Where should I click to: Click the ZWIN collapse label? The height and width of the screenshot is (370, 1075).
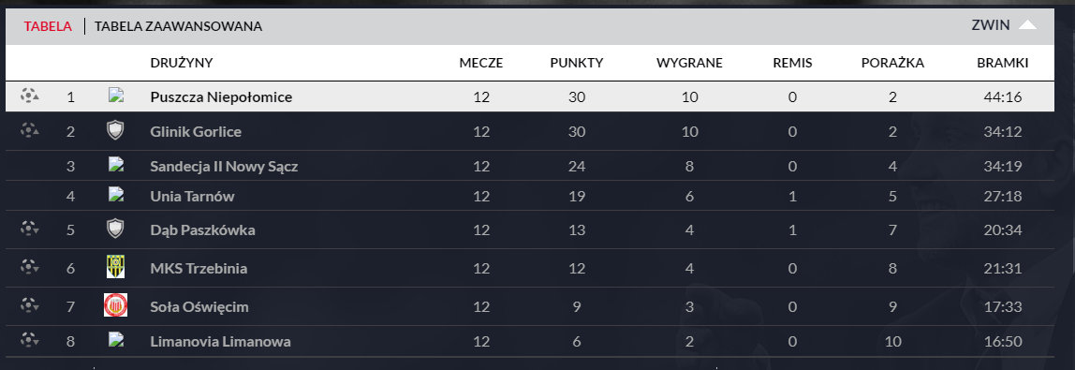pyautogui.click(x=990, y=25)
